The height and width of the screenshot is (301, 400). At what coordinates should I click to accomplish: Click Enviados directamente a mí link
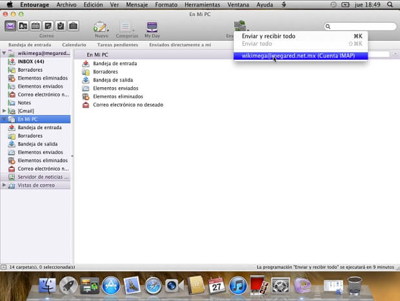pyautogui.click(x=180, y=45)
